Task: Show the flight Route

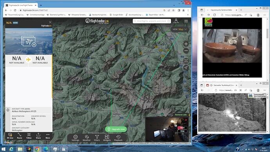Action: 20,136
